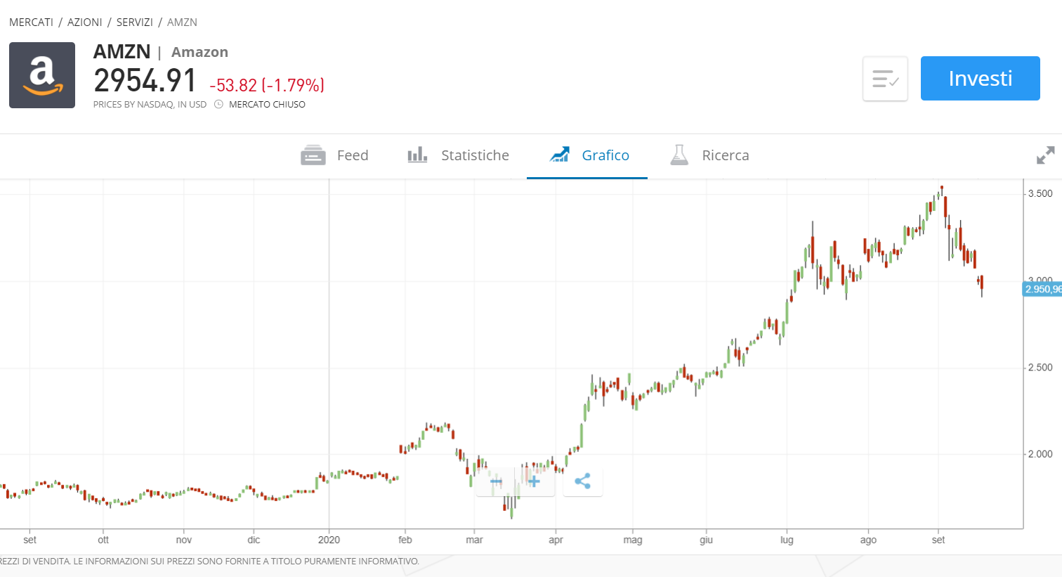Image resolution: width=1062 pixels, height=577 pixels.
Task: Expand the chart to fullscreen
Action: pyautogui.click(x=1046, y=155)
